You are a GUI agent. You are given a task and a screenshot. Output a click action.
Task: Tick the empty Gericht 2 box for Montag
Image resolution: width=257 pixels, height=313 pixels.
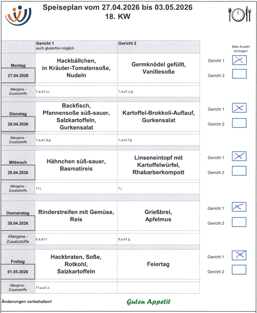coord(239,74)
